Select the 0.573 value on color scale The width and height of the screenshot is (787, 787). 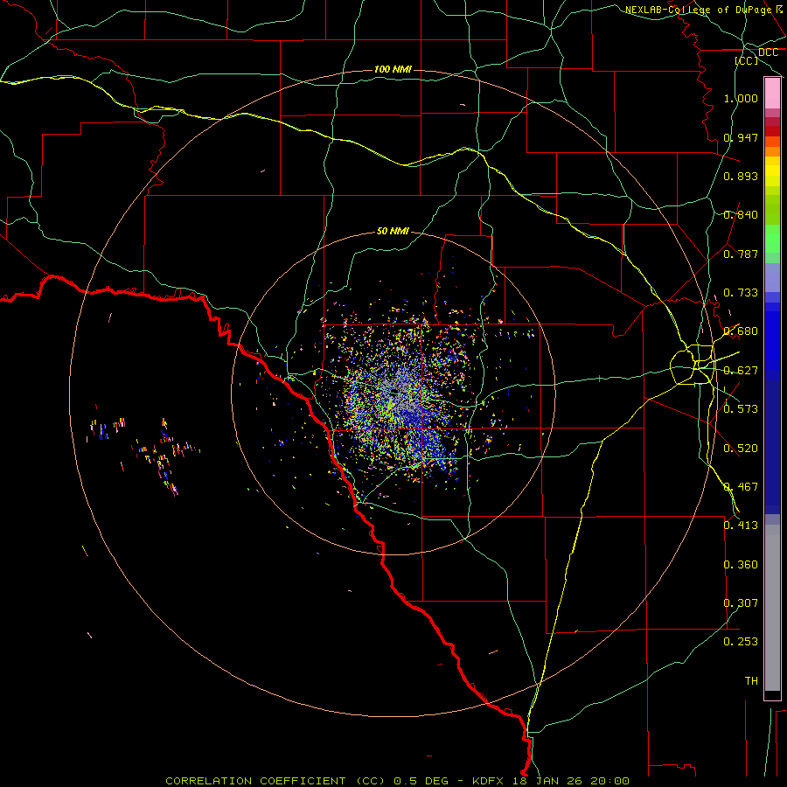[x=741, y=409]
